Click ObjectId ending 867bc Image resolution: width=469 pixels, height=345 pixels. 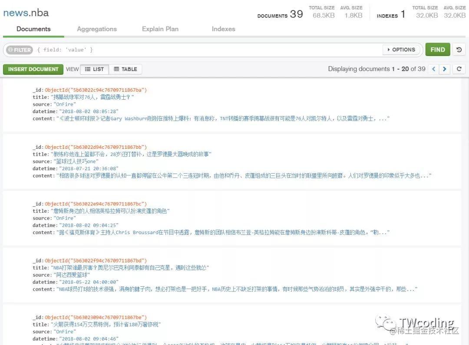pyautogui.click(x=96, y=204)
